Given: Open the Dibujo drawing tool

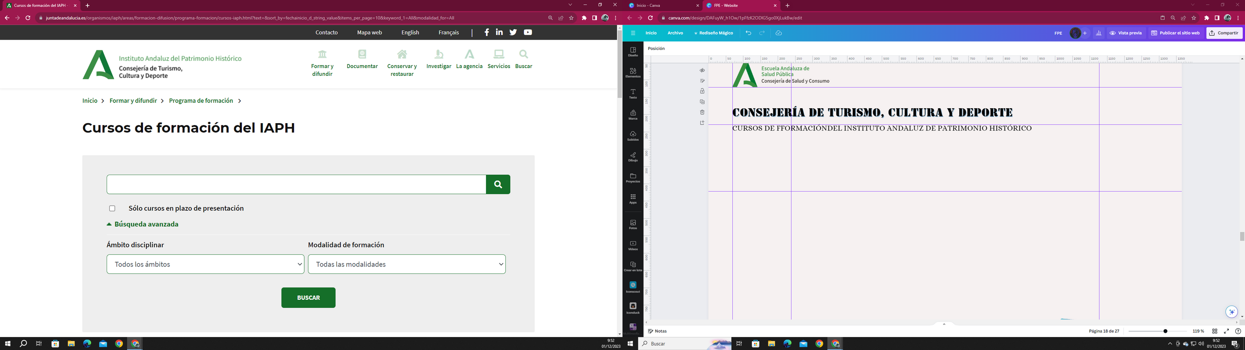Looking at the screenshot, I should pyautogui.click(x=633, y=157).
